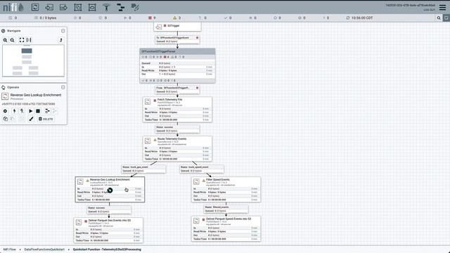The height and width of the screenshot is (253, 450).
Task: Click stopped icon on Fetch Telemetry File
Action: click(155, 100)
